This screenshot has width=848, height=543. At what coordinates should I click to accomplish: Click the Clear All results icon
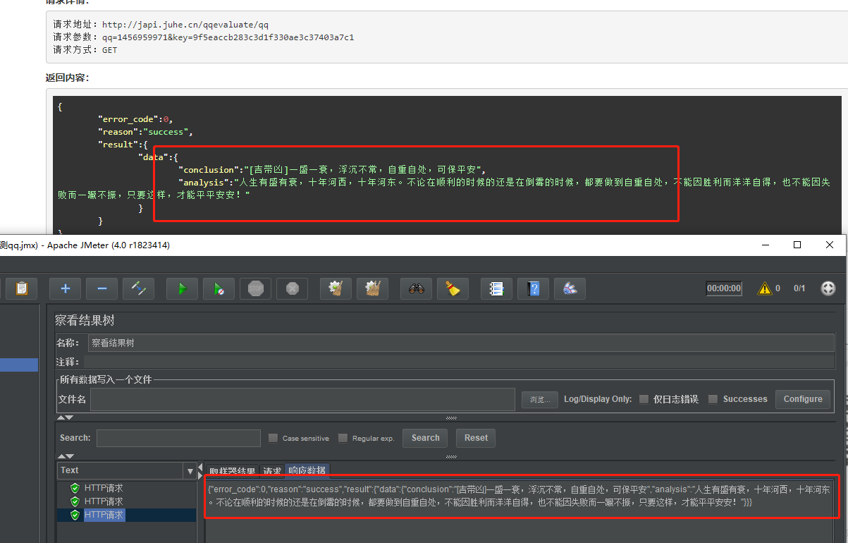pos(373,288)
